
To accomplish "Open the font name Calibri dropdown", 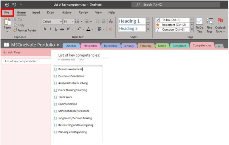I will tap(61, 22).
